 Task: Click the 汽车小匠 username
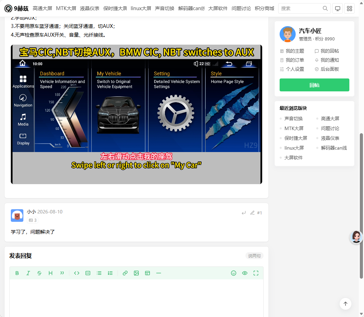point(310,31)
